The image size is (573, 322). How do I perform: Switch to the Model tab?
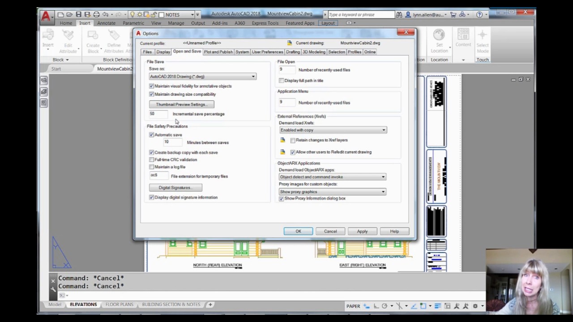tap(55, 305)
